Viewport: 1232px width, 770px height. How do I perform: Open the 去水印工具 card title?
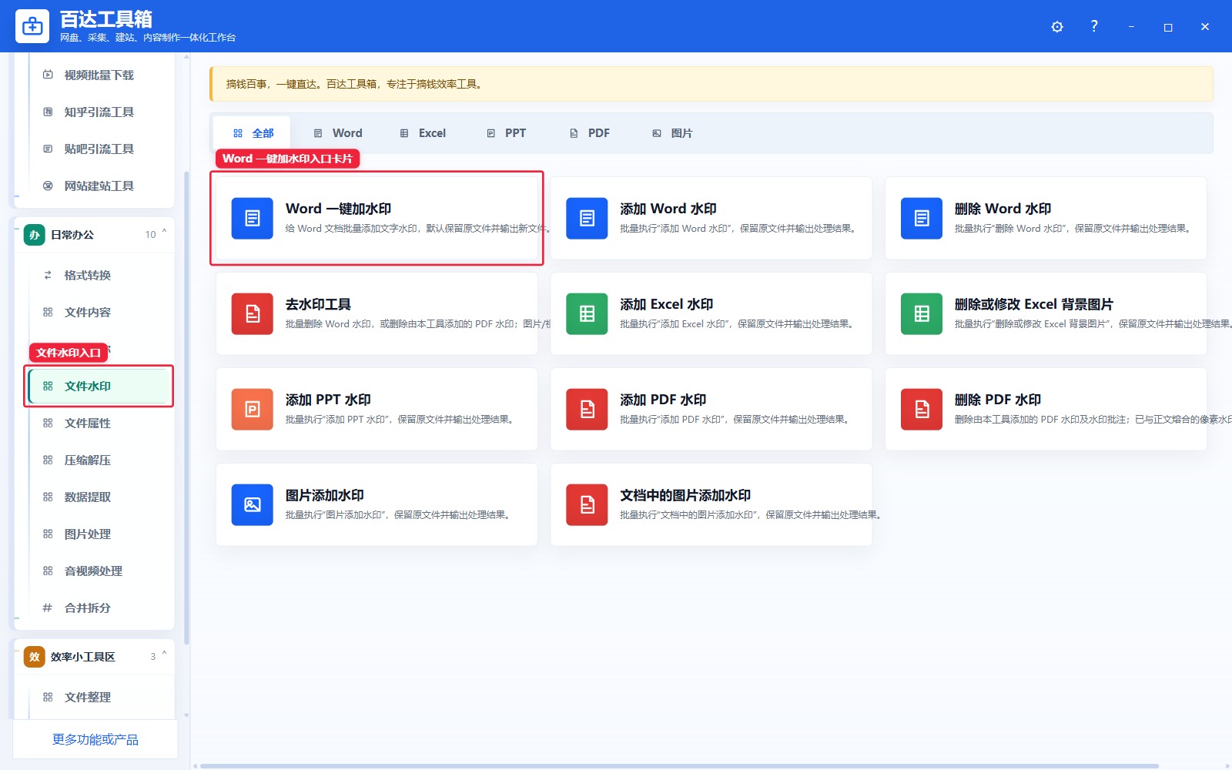coord(318,304)
